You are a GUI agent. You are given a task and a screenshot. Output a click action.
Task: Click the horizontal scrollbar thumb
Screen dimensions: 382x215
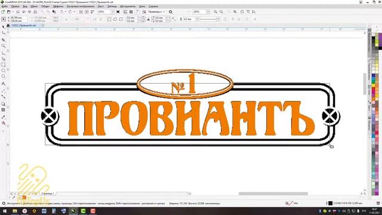point(273,193)
